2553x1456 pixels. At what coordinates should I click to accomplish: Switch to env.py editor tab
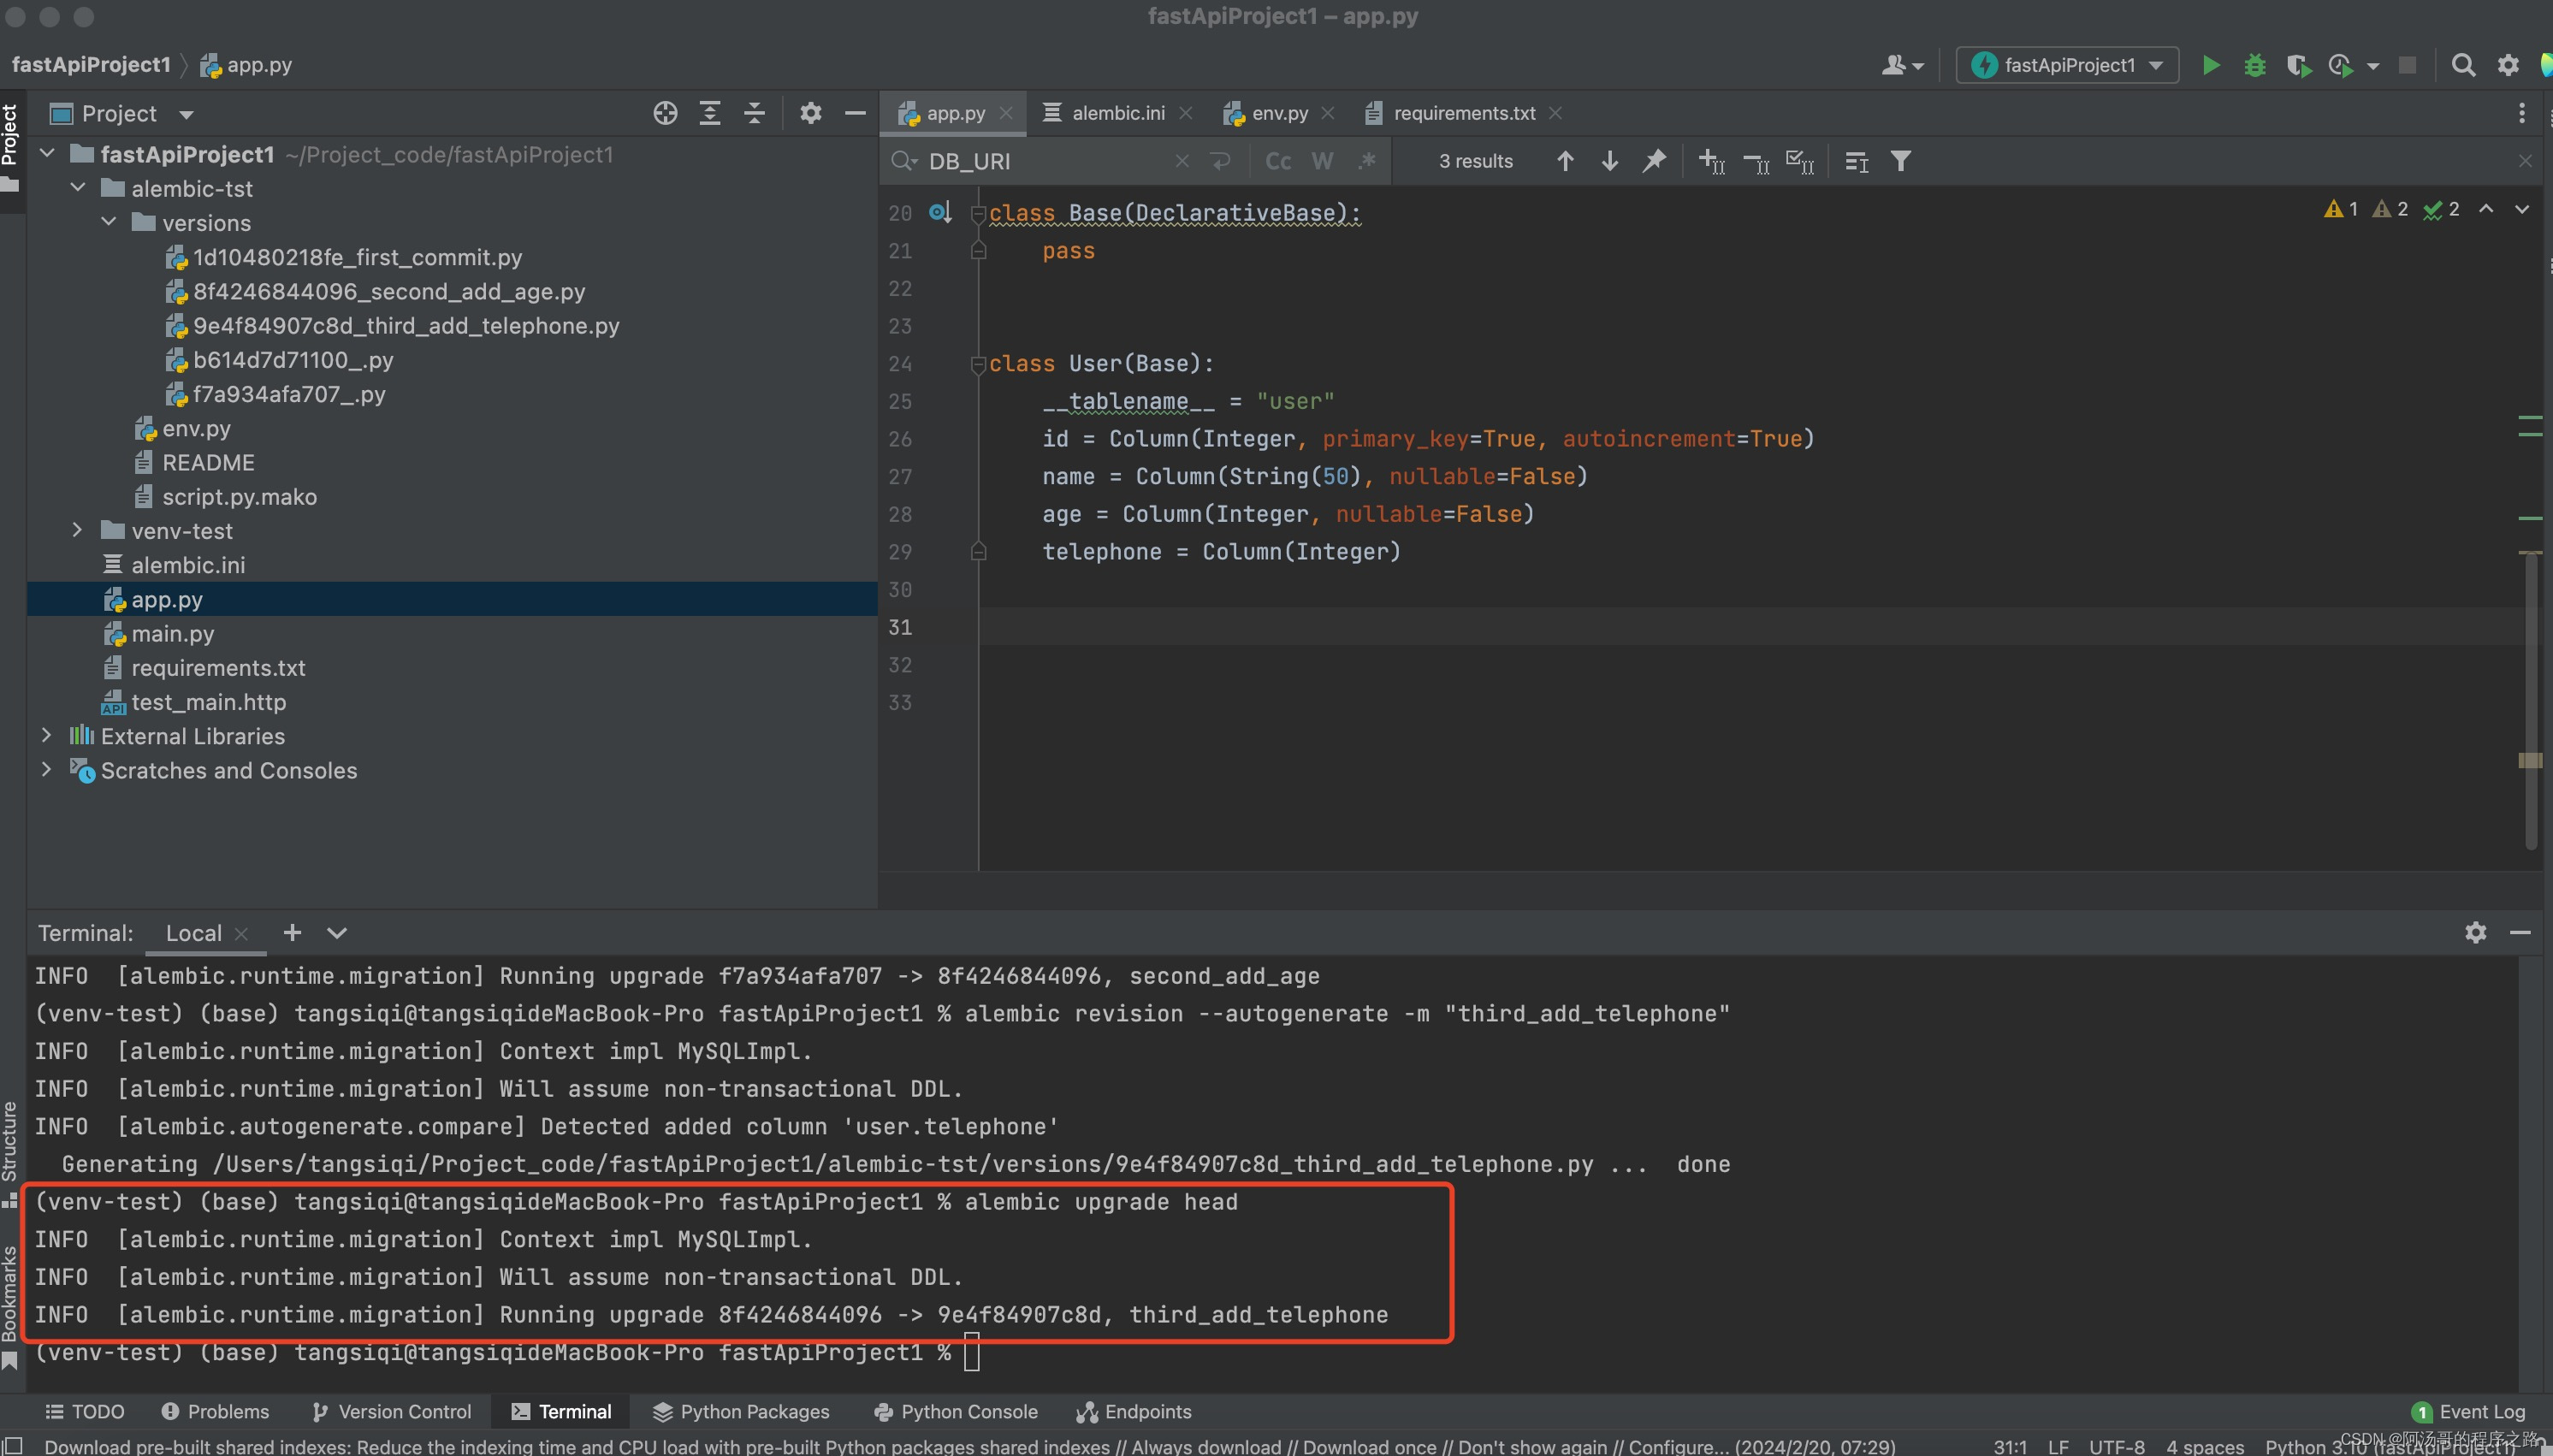[x=1279, y=113]
